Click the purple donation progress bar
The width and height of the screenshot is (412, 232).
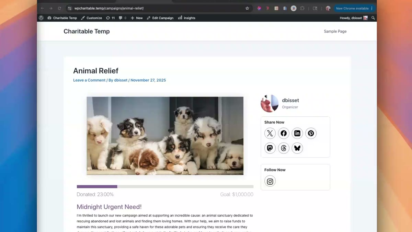coord(97,187)
